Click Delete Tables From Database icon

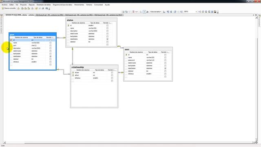click(x=133, y=12)
